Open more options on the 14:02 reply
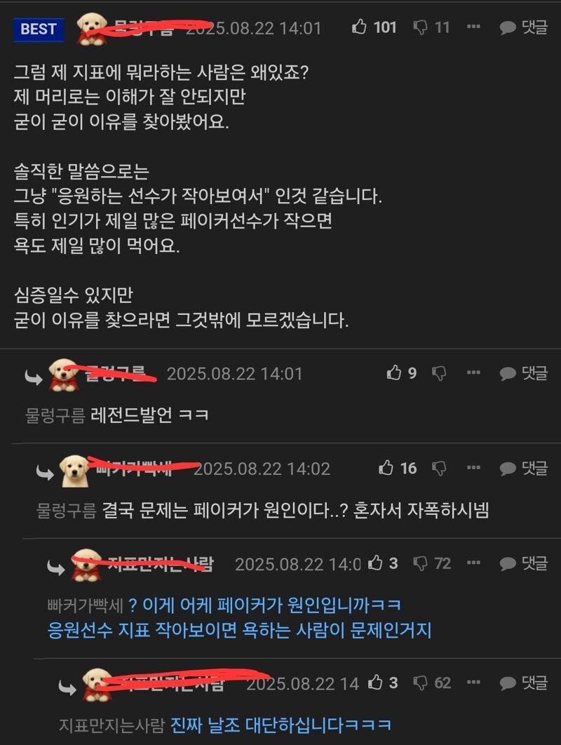 point(473,467)
